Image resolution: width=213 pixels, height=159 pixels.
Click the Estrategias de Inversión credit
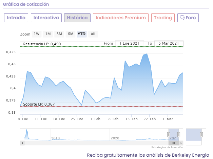(x=167, y=147)
